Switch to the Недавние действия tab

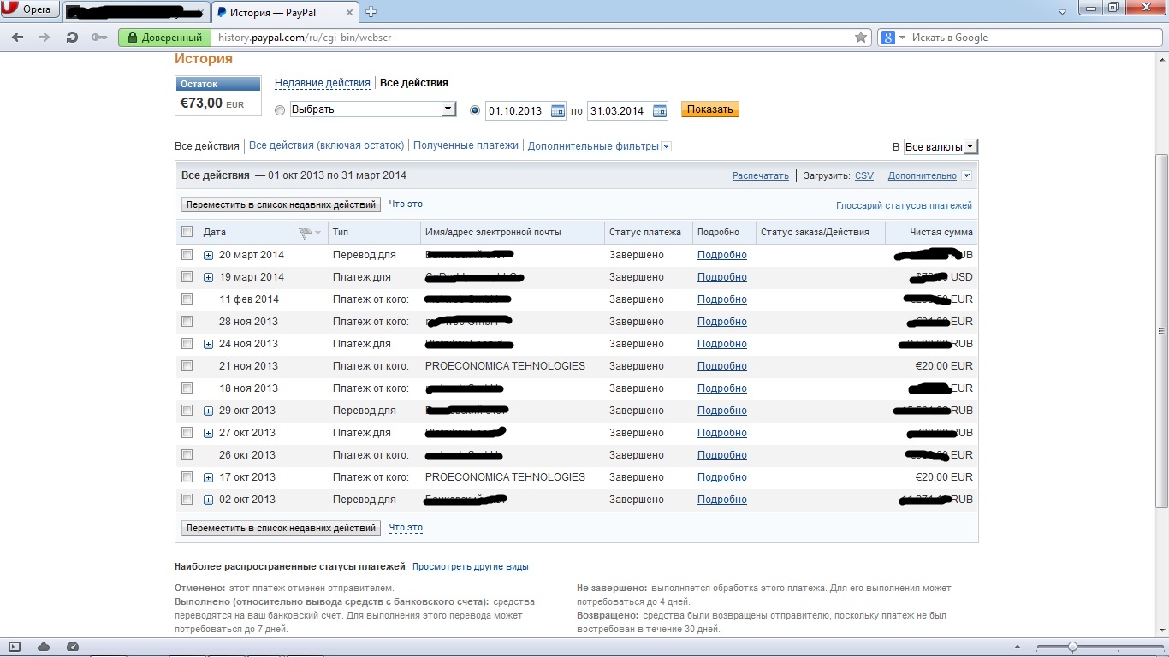[x=322, y=83]
